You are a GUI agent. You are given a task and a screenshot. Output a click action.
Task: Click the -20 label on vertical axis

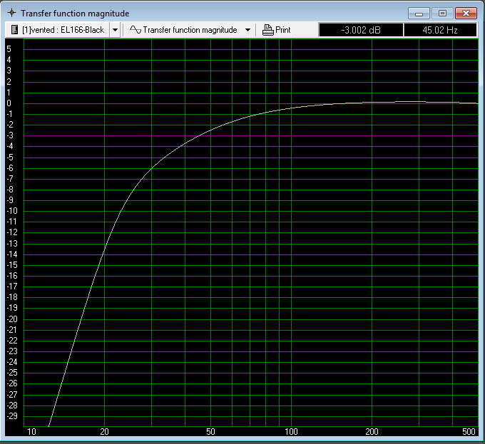tap(12, 319)
